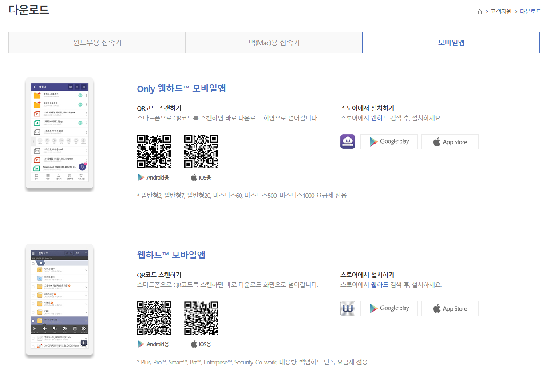Click iOS QR code for Only 웹하드 app

tap(201, 152)
